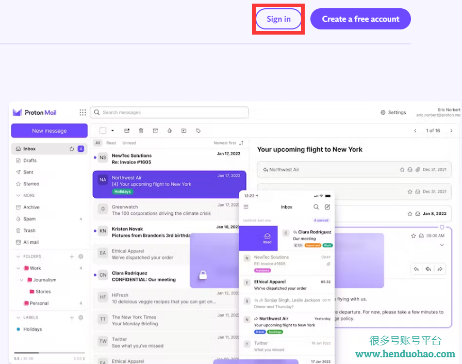The image size is (462, 364).
Task: Open the Proton apps grid icon
Action: (x=82, y=113)
